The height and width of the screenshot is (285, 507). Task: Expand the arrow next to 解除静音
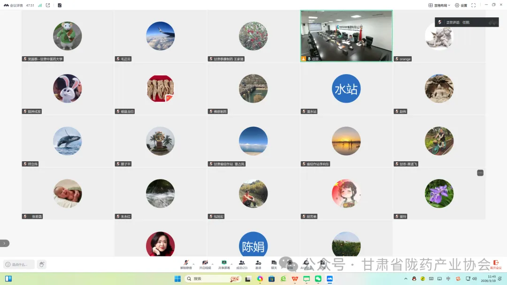194,264
